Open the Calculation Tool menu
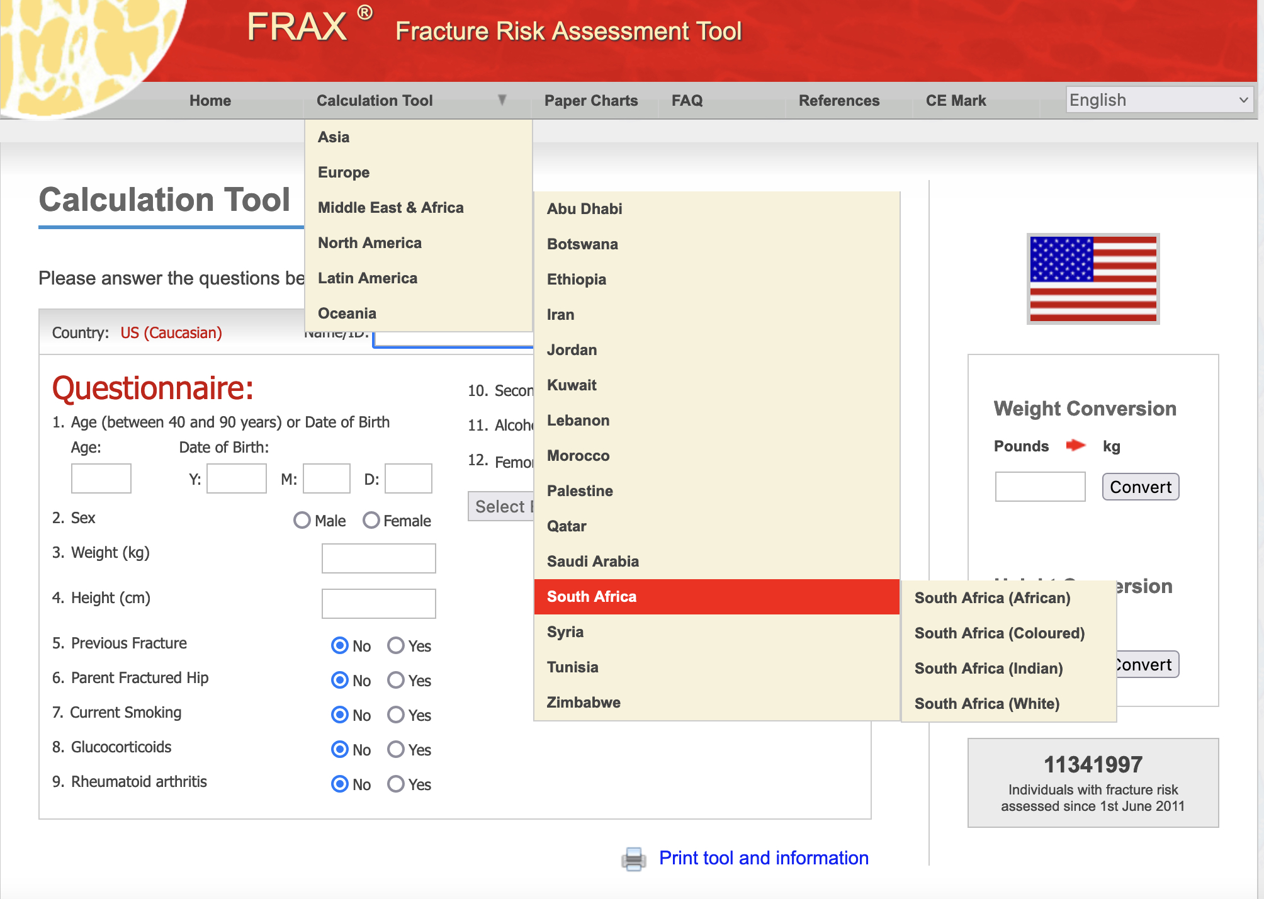 (375, 101)
